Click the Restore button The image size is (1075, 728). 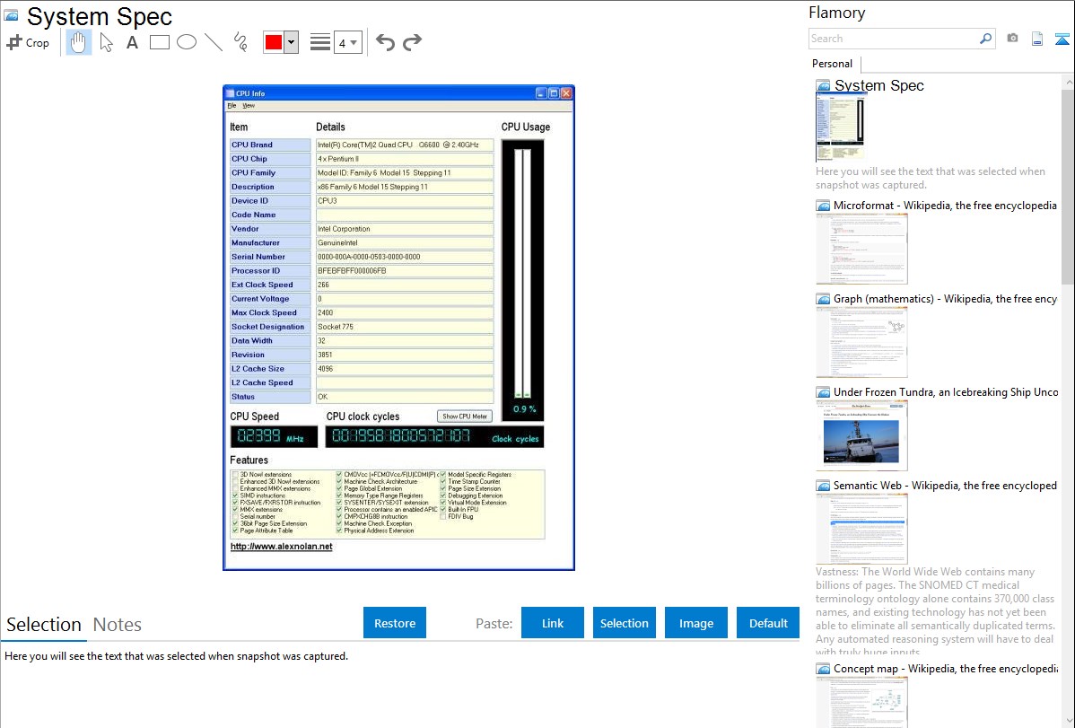tap(395, 623)
